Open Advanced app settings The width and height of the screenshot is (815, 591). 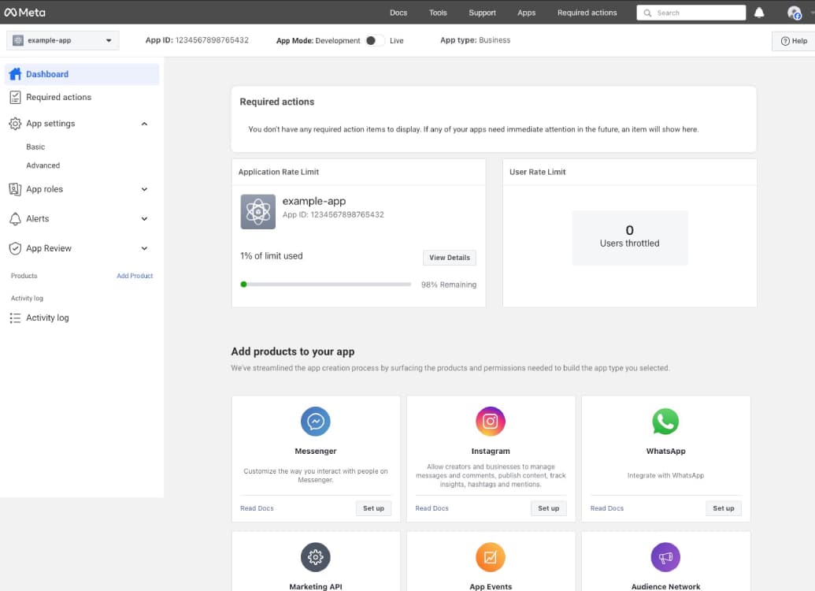(x=43, y=165)
